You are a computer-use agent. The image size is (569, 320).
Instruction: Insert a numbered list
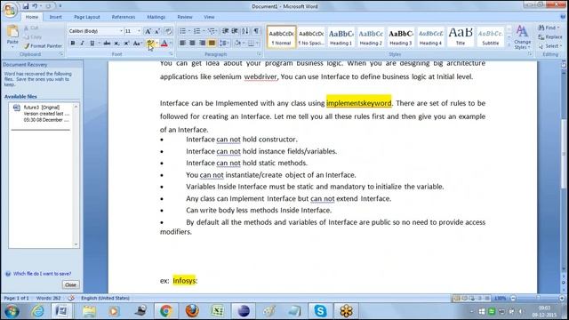tap(196, 31)
